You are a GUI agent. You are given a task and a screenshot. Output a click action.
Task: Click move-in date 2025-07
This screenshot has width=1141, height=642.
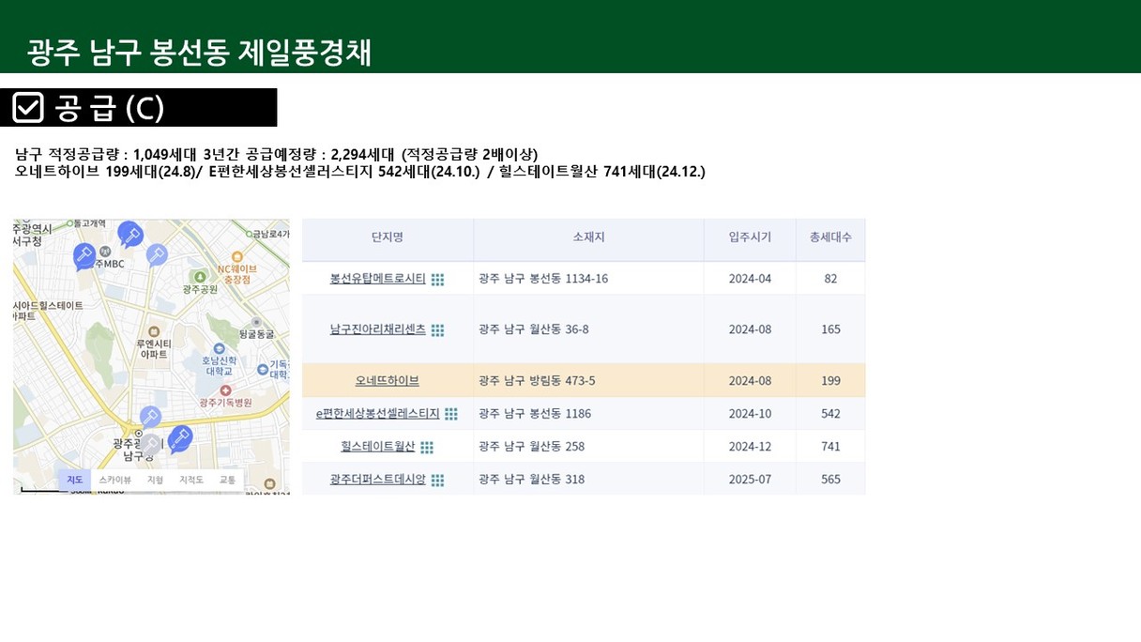pyautogui.click(x=751, y=480)
